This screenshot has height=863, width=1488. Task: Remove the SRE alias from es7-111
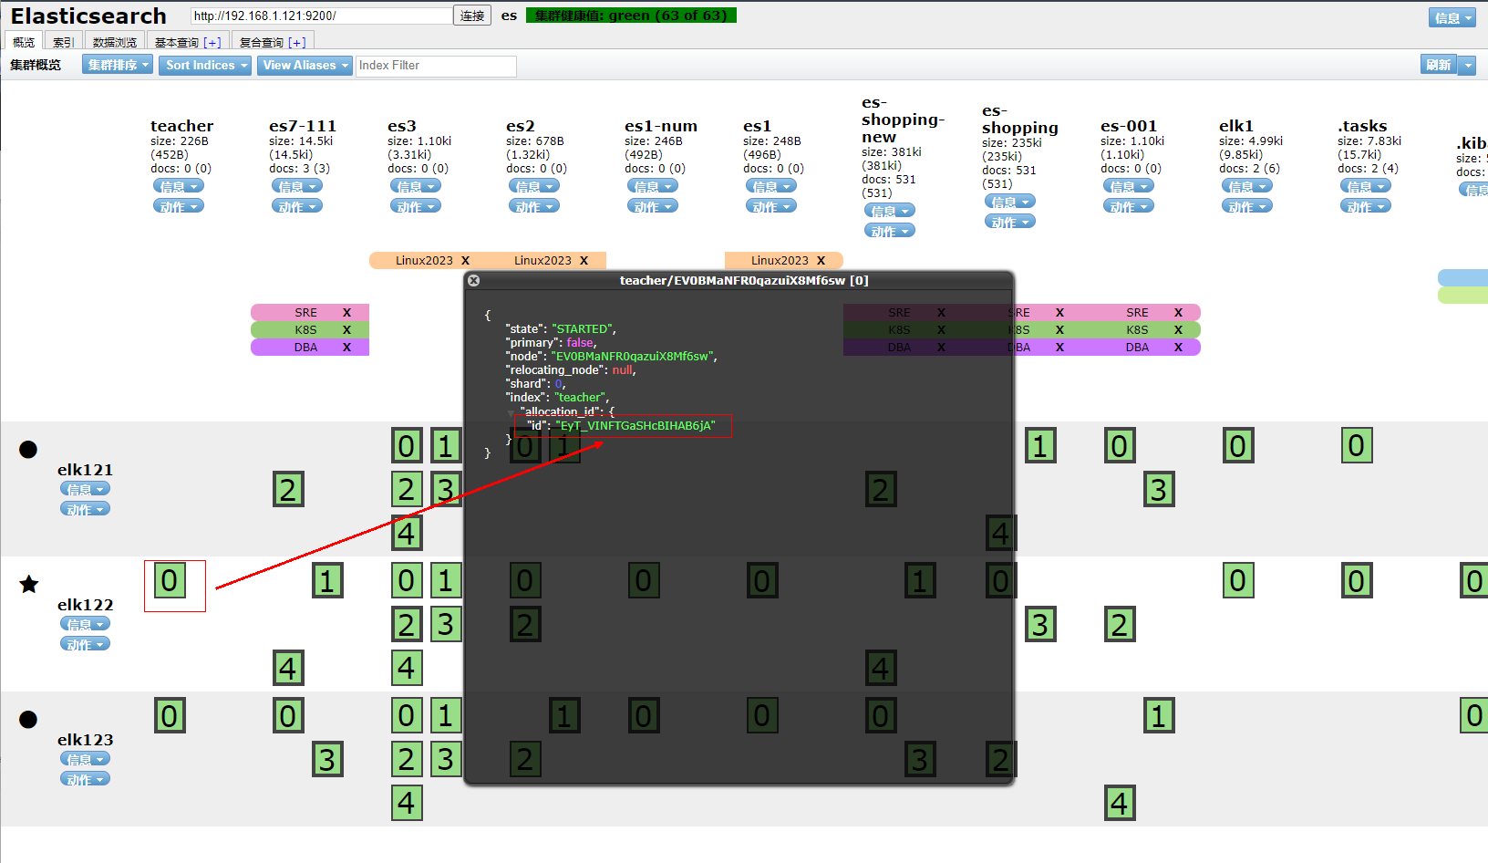coord(346,313)
